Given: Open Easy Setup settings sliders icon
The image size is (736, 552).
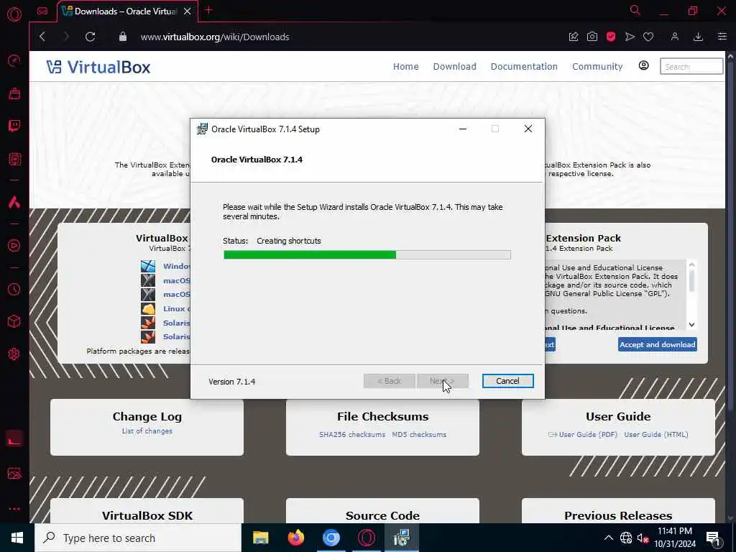Looking at the screenshot, I should [722, 37].
